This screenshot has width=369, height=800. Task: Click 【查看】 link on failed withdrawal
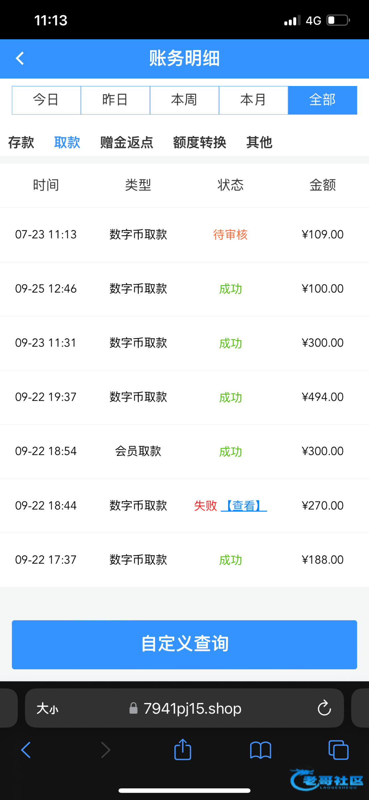[x=244, y=506]
